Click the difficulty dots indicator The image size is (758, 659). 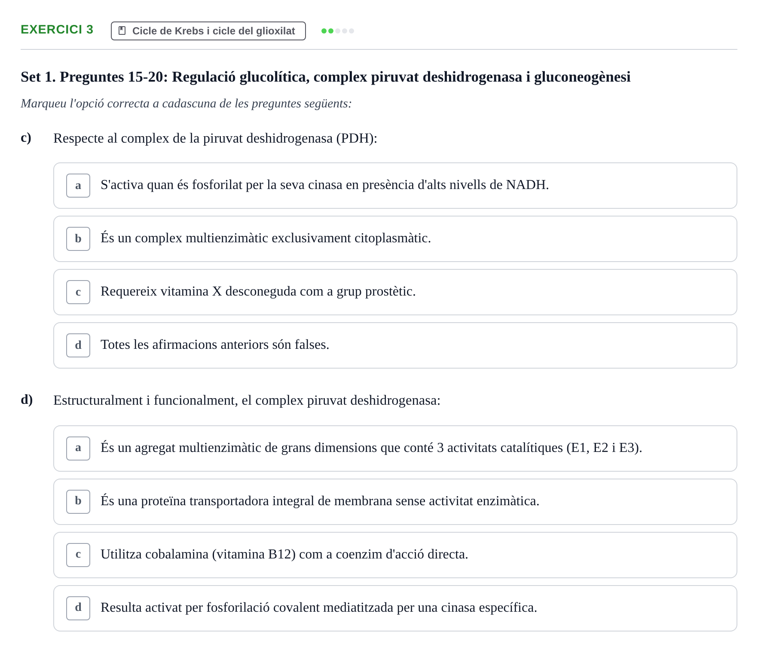(x=338, y=31)
